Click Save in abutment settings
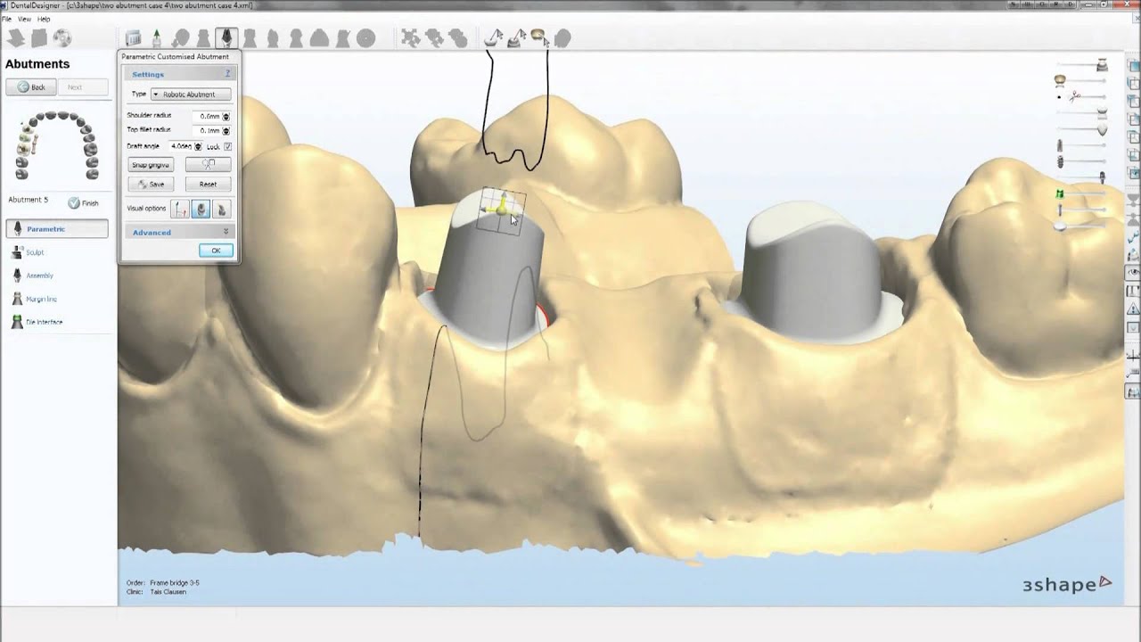1141x642 pixels. tap(151, 184)
